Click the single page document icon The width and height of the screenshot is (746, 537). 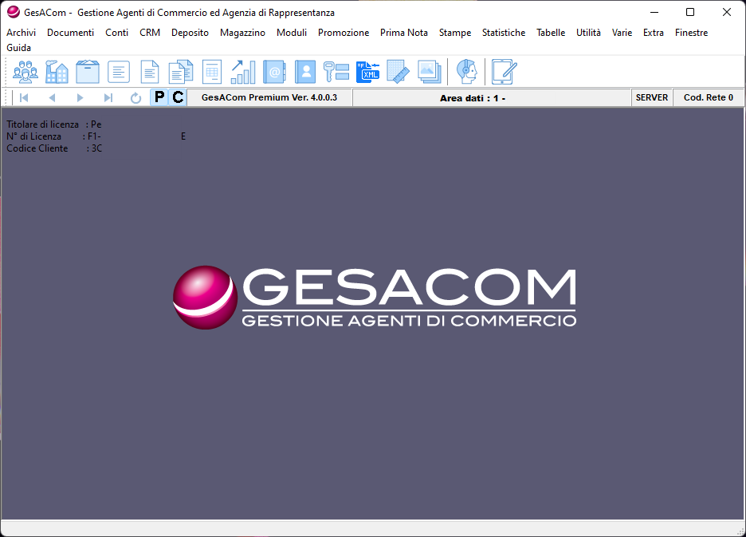(x=150, y=72)
